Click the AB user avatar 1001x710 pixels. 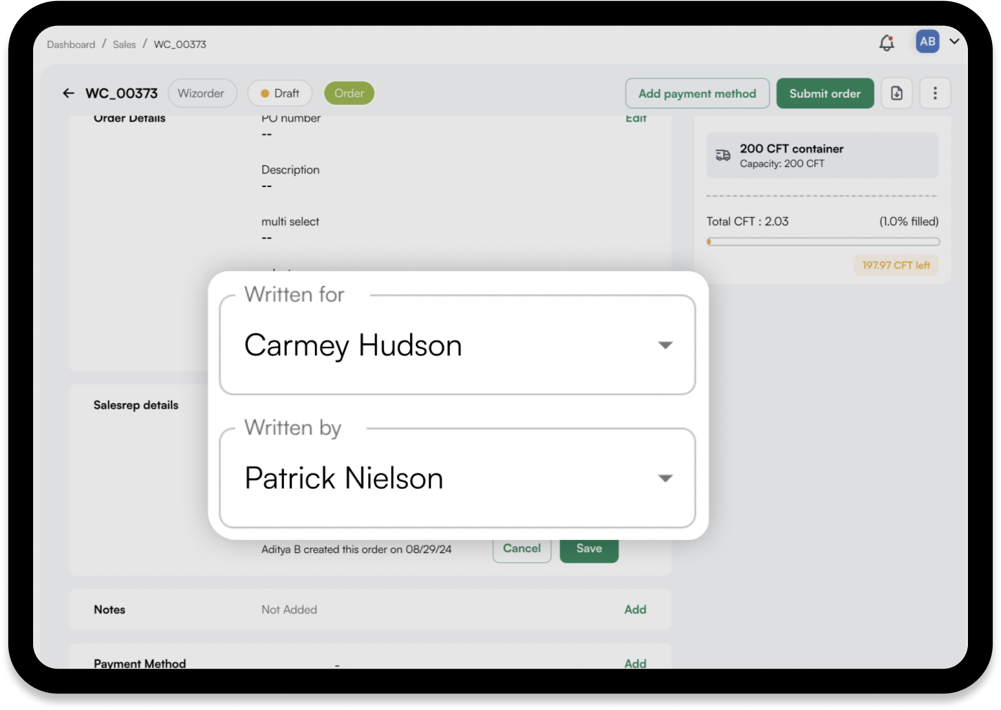point(927,41)
